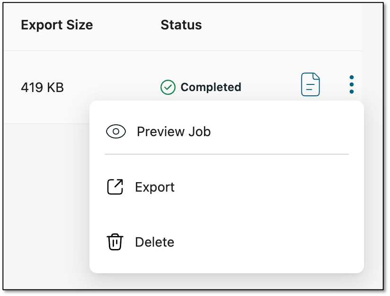This screenshot has height=296, width=390.
Task: Click the green Completed checkmark icon
Action: coord(168,87)
